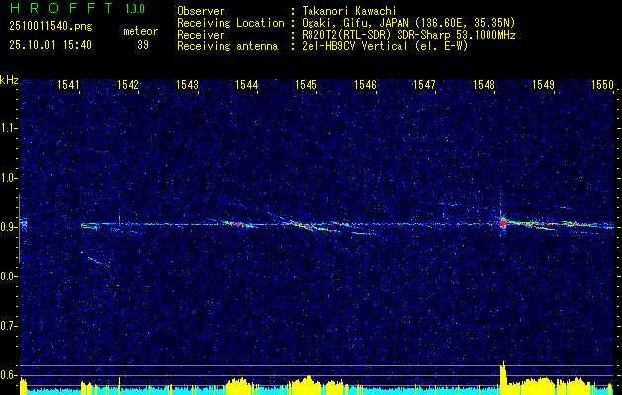Click the observer name Takanori Kawachi
This screenshot has height=395, width=622.
(347, 11)
